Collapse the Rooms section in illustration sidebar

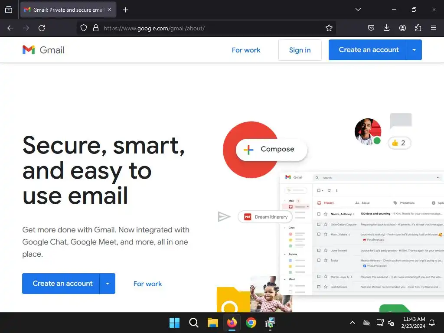(285, 254)
